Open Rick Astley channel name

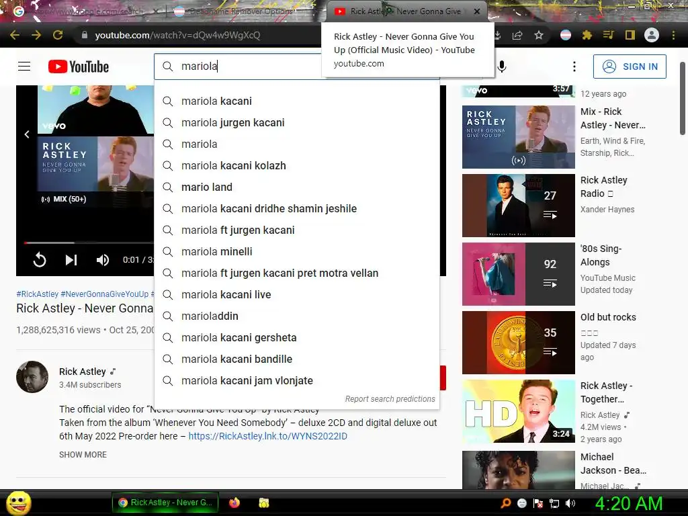(x=83, y=372)
